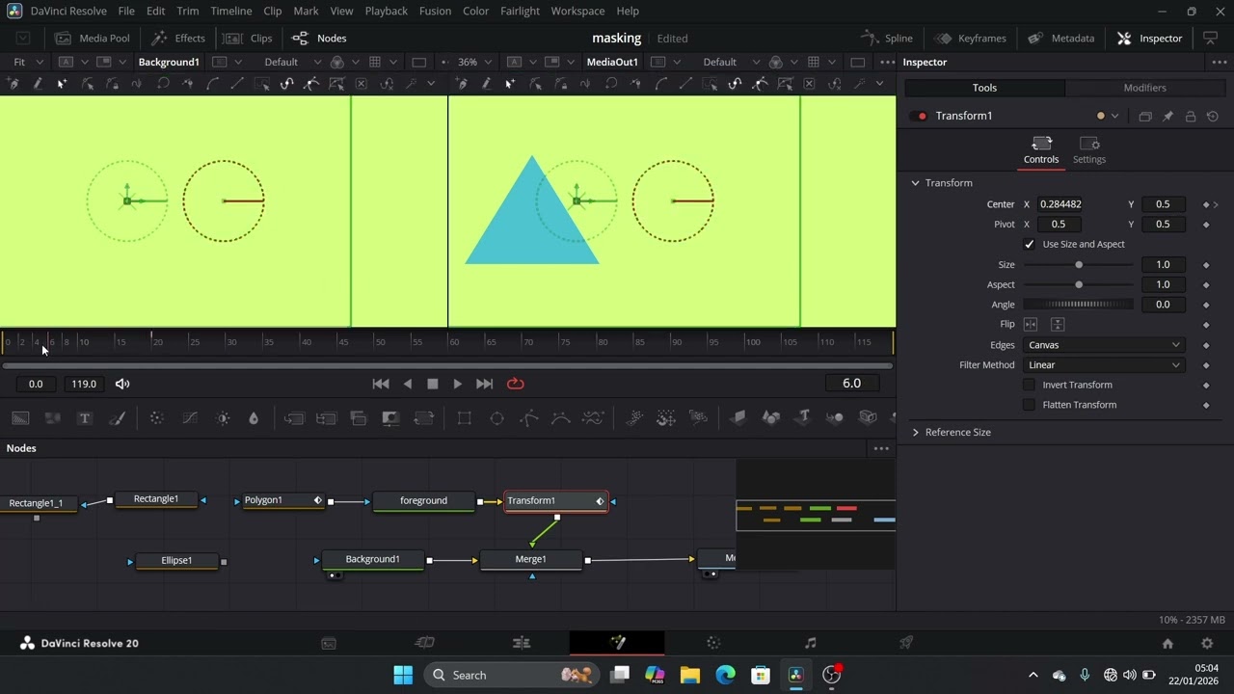
Task: Open the Fairlight menu
Action: tap(520, 11)
